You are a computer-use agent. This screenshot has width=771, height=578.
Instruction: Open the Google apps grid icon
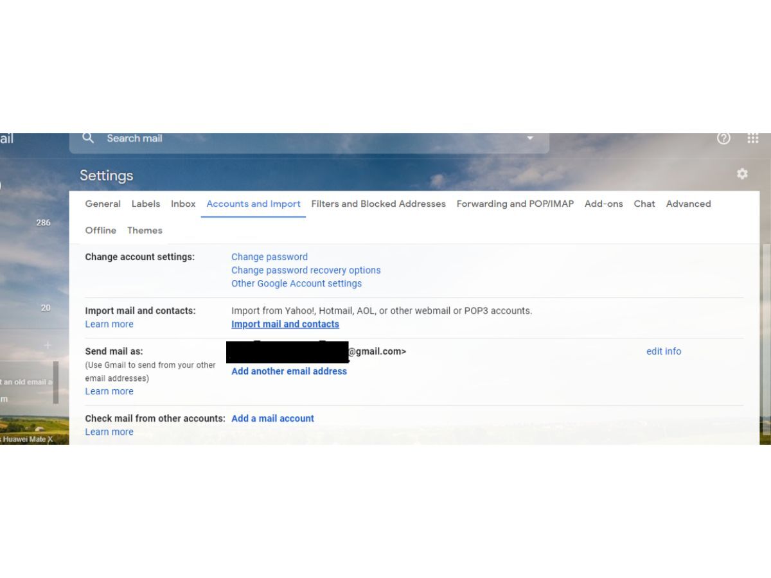[x=753, y=138]
